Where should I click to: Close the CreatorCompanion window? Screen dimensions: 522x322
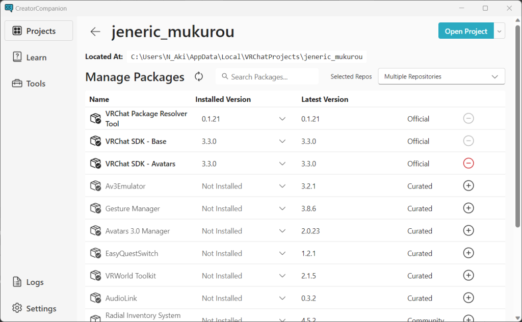tap(509, 8)
